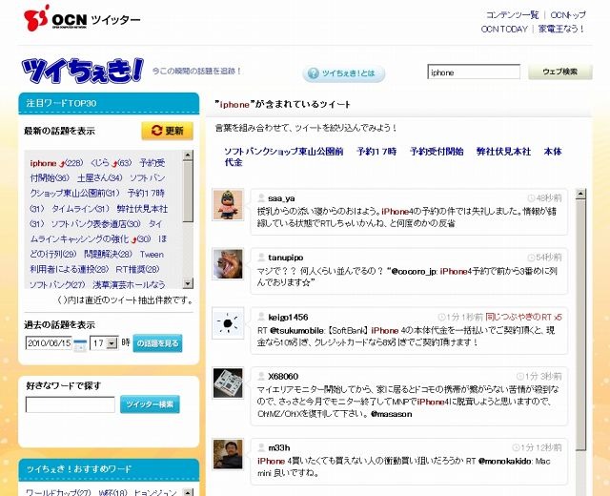Filter tweets by 予約17時

376,152
